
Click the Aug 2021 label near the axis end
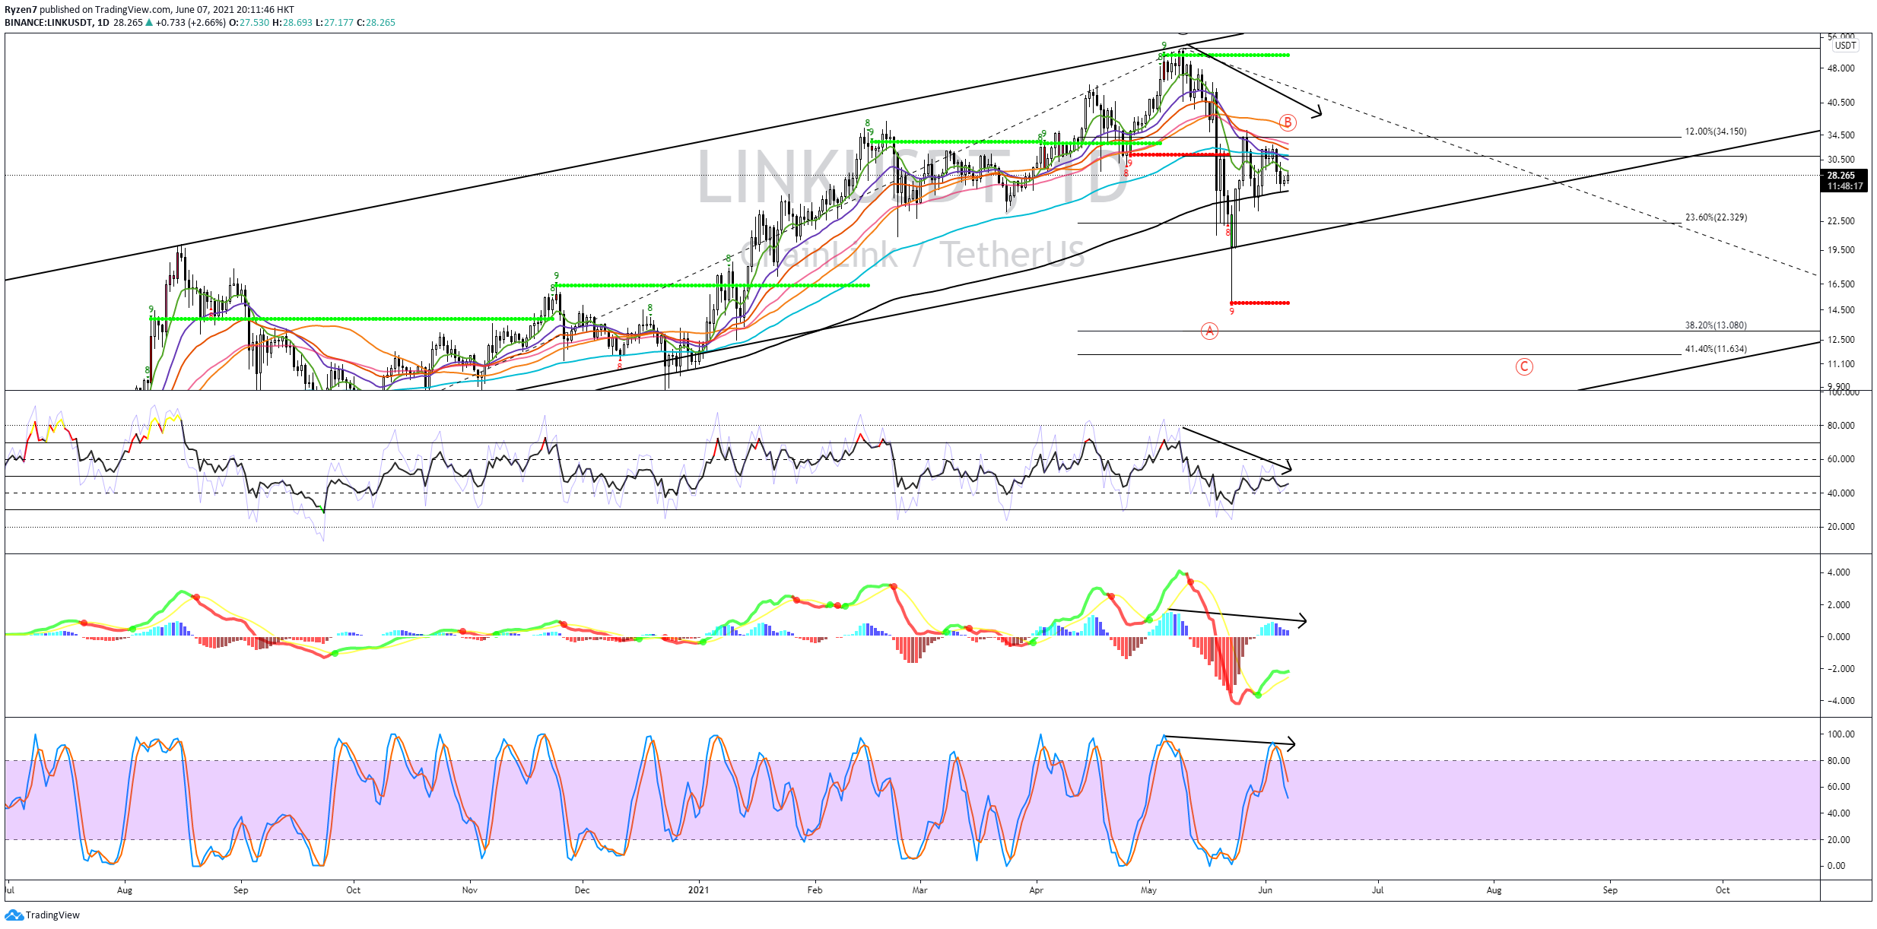[1494, 889]
